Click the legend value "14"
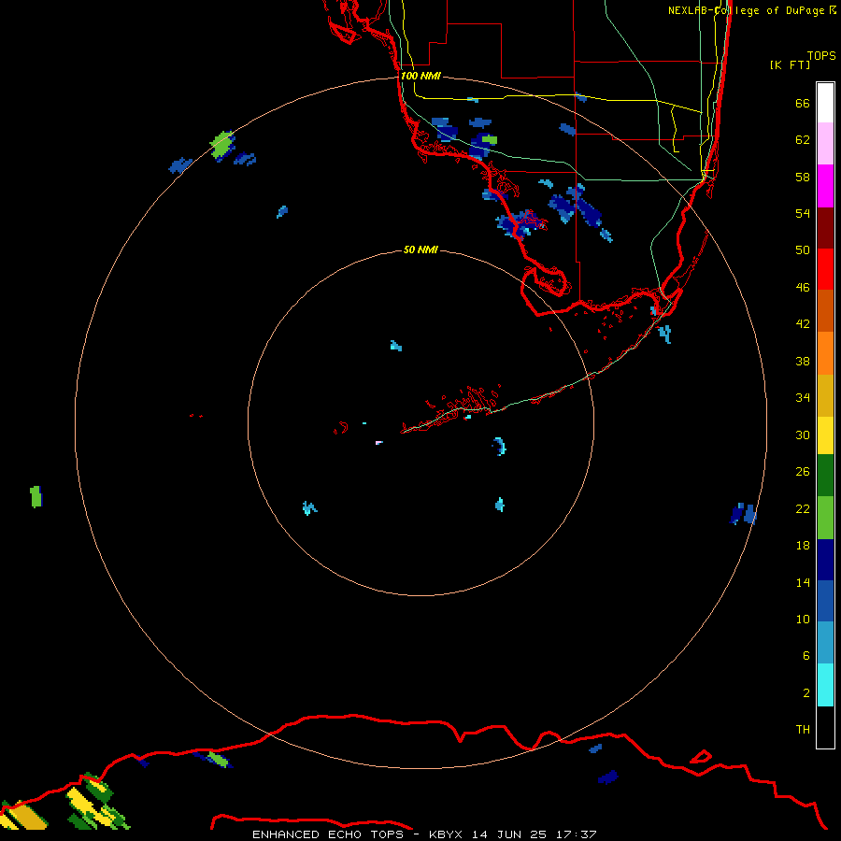Image resolution: width=841 pixels, height=841 pixels. coord(803,582)
